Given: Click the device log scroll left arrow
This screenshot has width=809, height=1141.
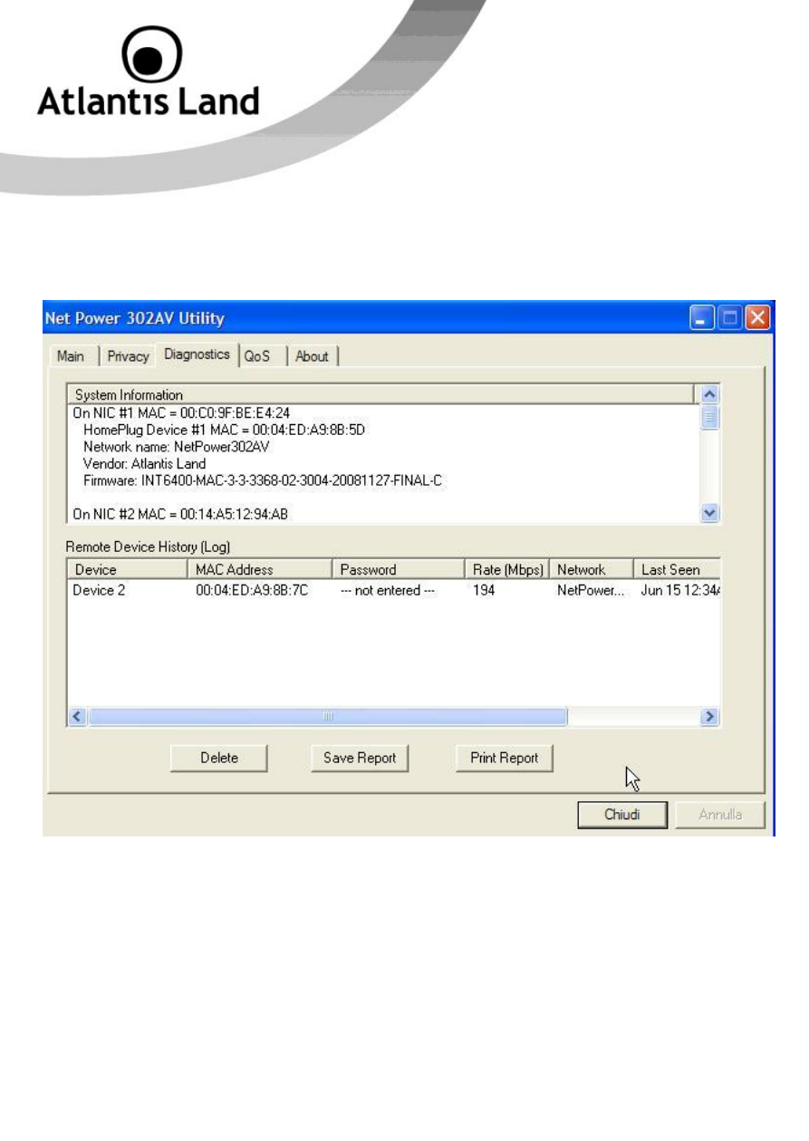Looking at the screenshot, I should point(77,716).
